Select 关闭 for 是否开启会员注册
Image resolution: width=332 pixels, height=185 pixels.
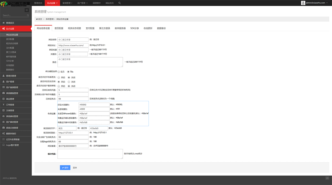[x=69, y=82]
